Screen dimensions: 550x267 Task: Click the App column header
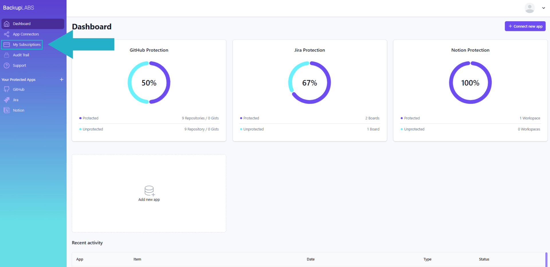(x=80, y=259)
